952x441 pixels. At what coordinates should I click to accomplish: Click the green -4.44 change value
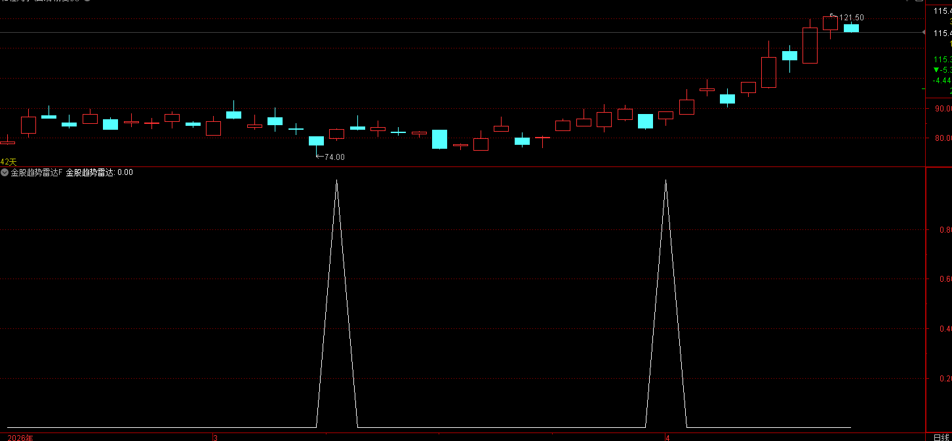943,80
